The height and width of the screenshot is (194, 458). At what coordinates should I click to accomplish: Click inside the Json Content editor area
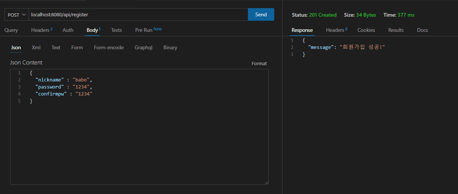[139, 127]
